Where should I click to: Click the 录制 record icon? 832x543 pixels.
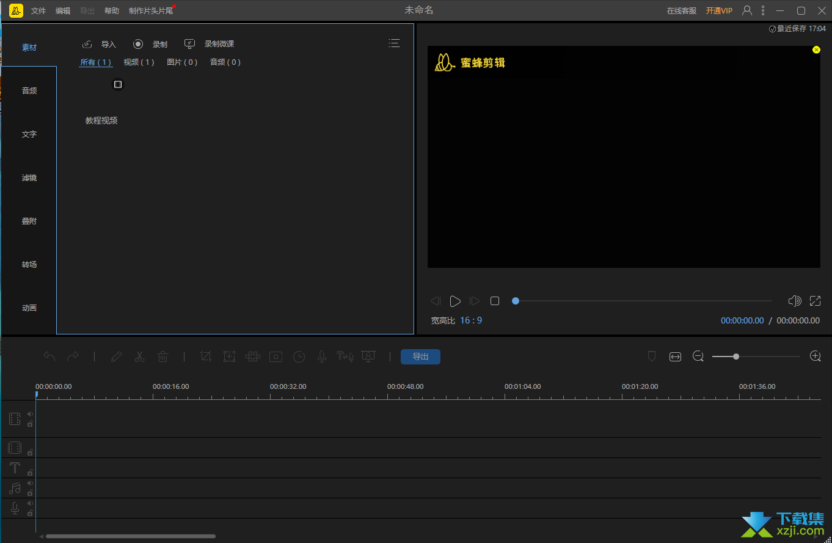pyautogui.click(x=138, y=44)
